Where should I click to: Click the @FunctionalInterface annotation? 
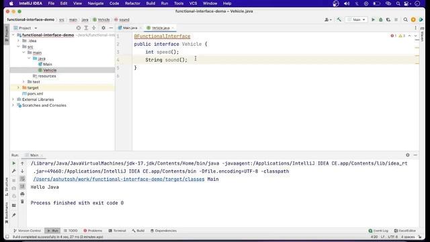click(x=162, y=36)
